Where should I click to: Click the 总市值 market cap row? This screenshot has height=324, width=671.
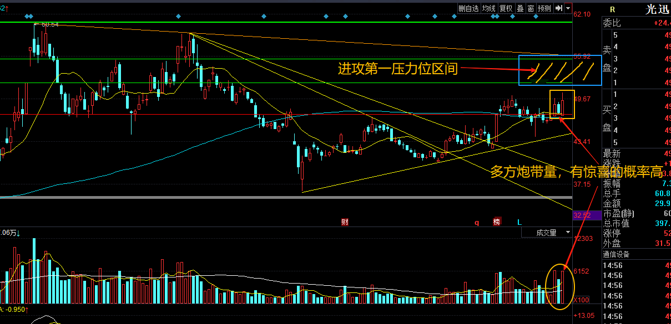tap(637, 223)
